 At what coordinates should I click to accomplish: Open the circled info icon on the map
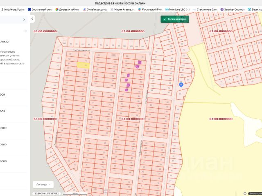click(245, 194)
